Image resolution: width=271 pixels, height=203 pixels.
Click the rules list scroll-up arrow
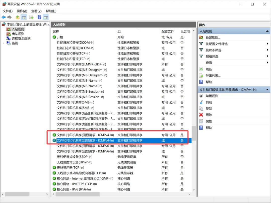pyautogui.click(x=194, y=31)
